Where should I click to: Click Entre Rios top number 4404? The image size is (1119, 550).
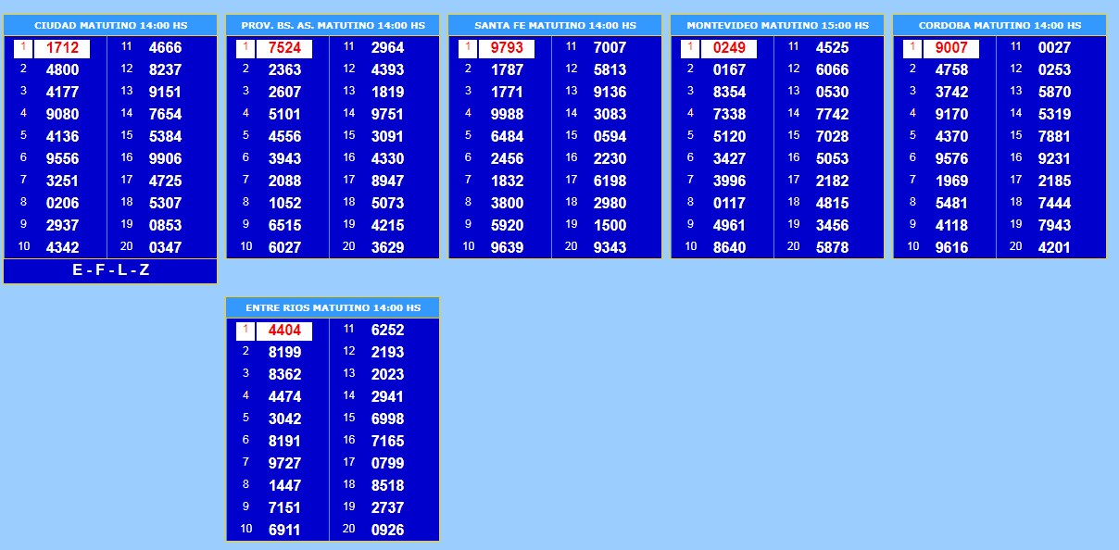(x=284, y=331)
